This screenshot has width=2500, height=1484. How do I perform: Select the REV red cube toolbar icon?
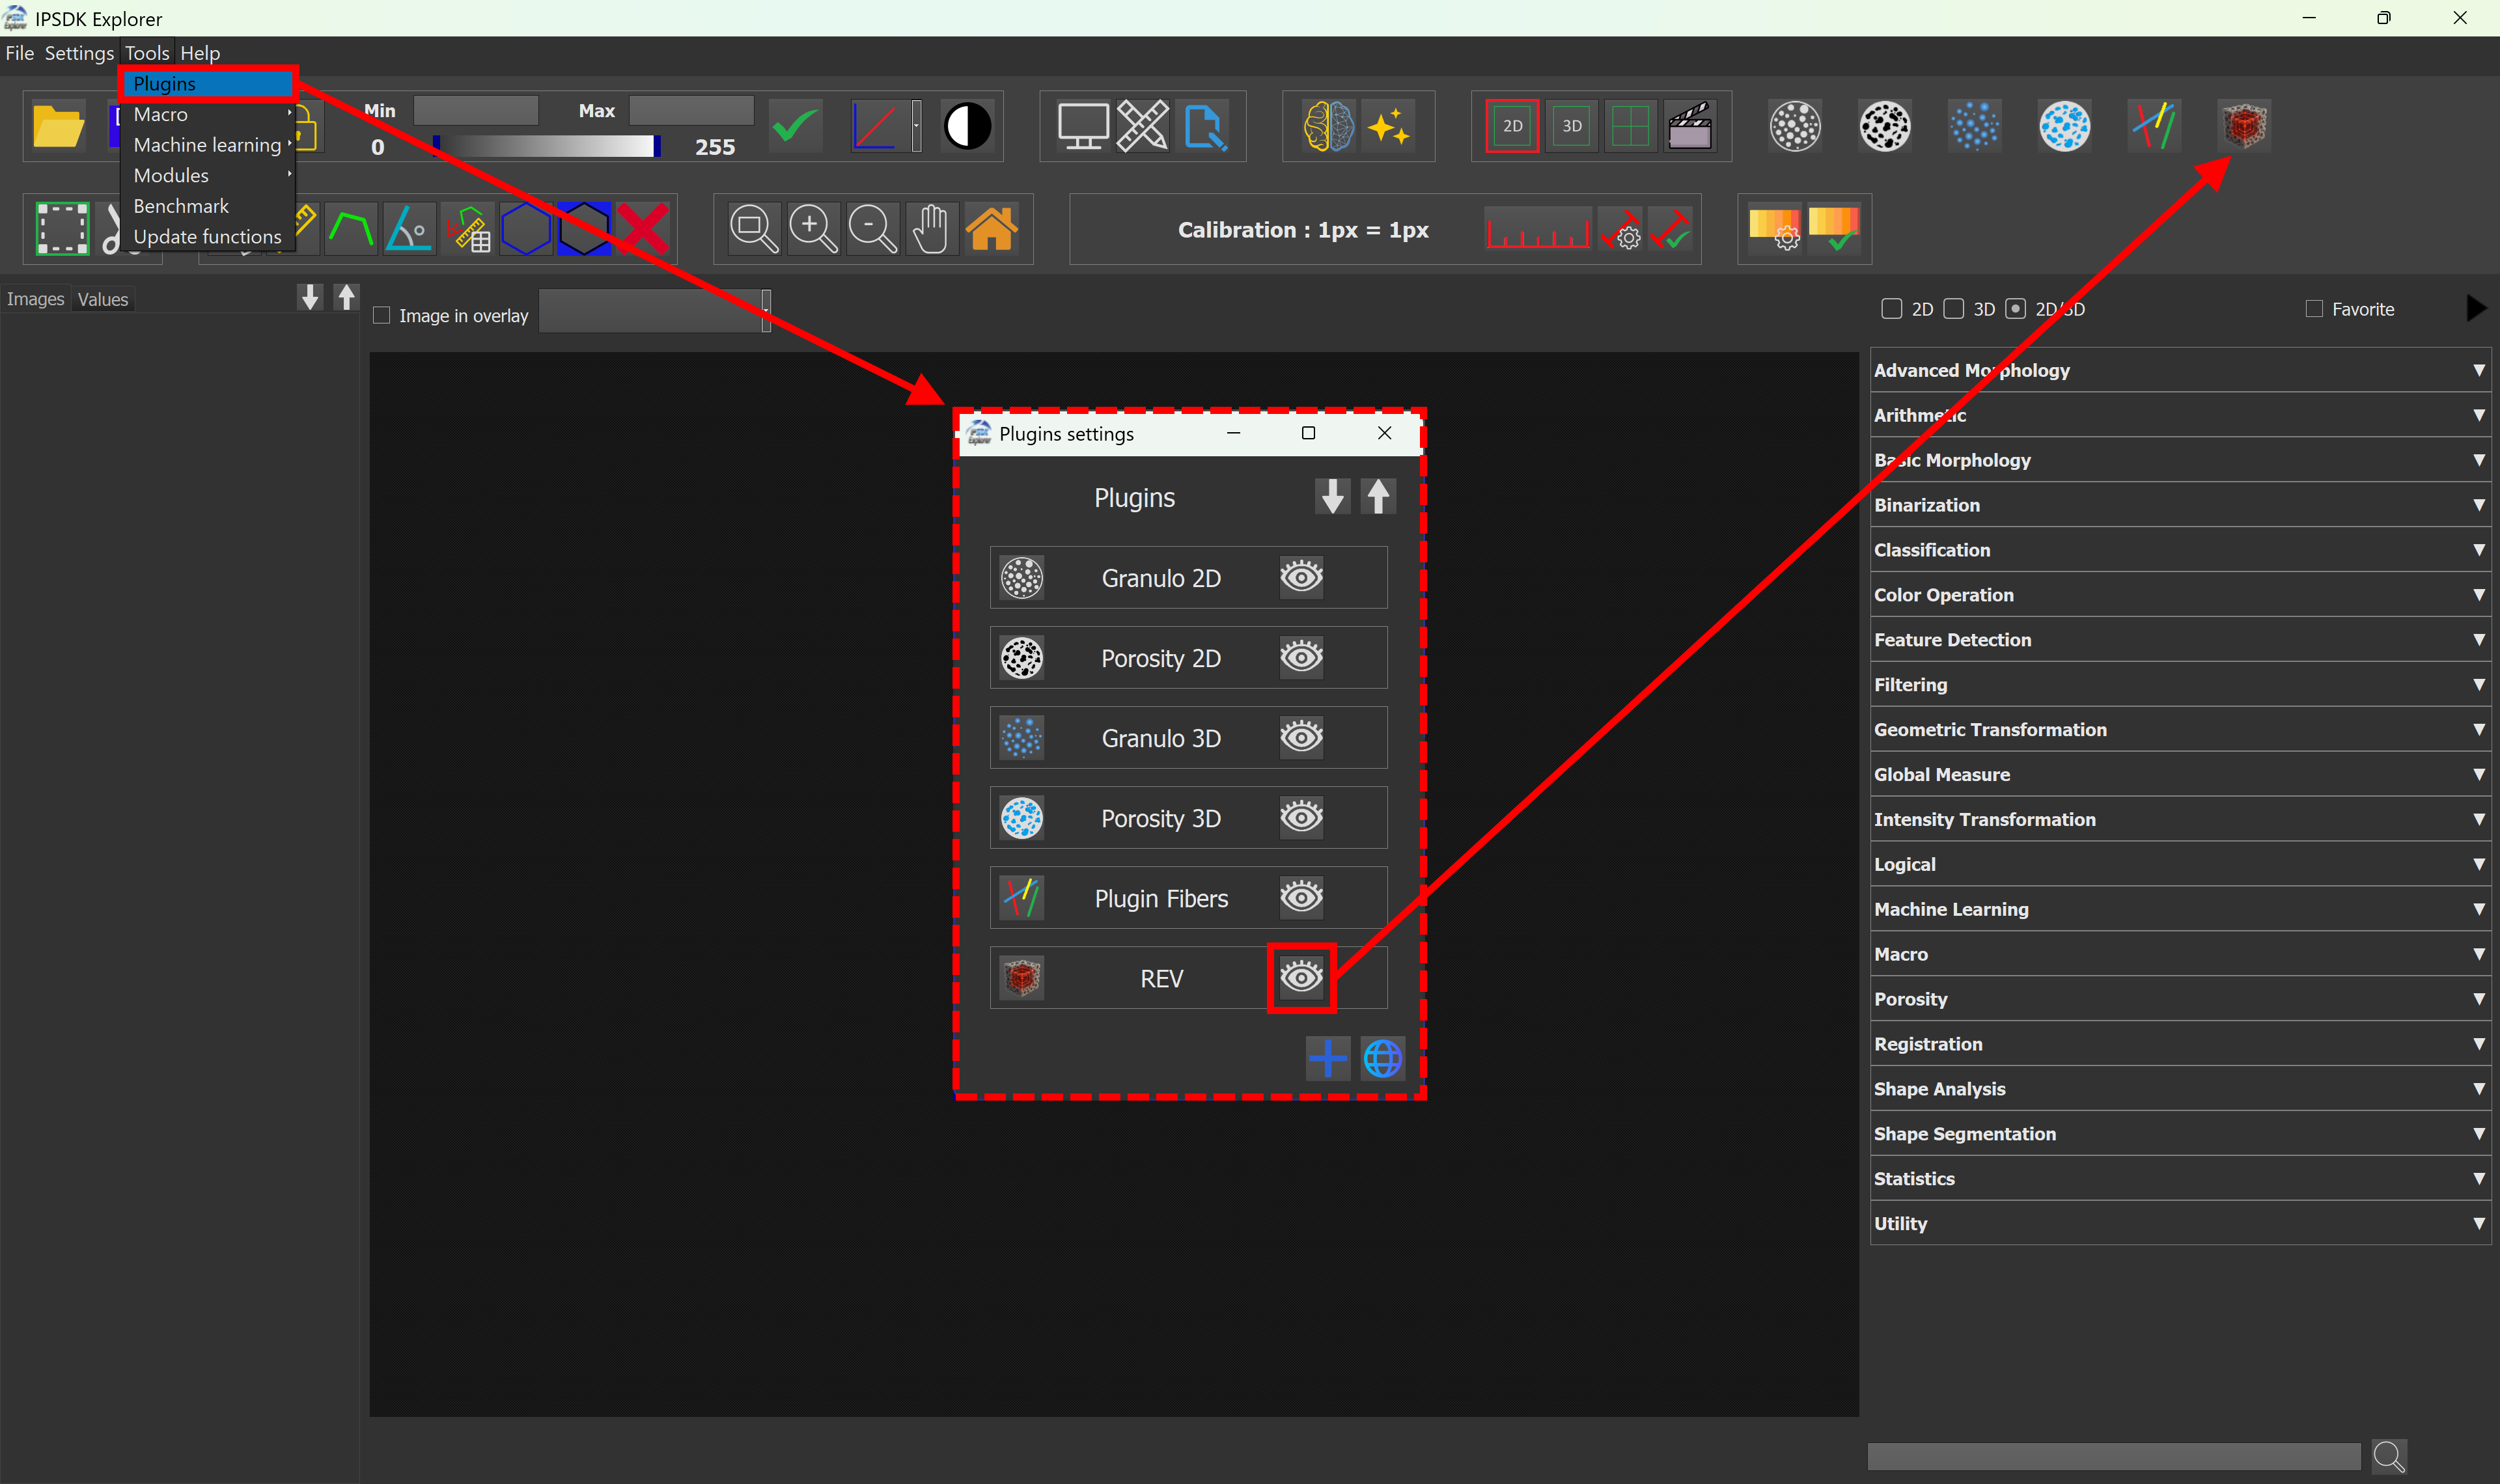2243,126
